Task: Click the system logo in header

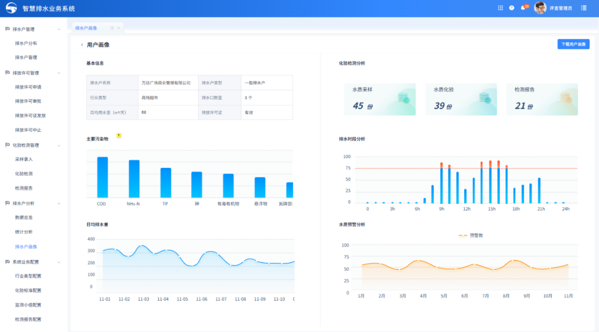Action: pyautogui.click(x=11, y=8)
